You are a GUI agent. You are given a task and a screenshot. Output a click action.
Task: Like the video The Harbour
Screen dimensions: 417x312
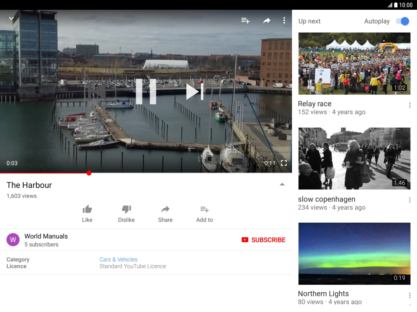point(87,214)
